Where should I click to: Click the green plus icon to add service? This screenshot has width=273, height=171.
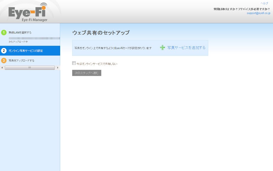click(163, 48)
